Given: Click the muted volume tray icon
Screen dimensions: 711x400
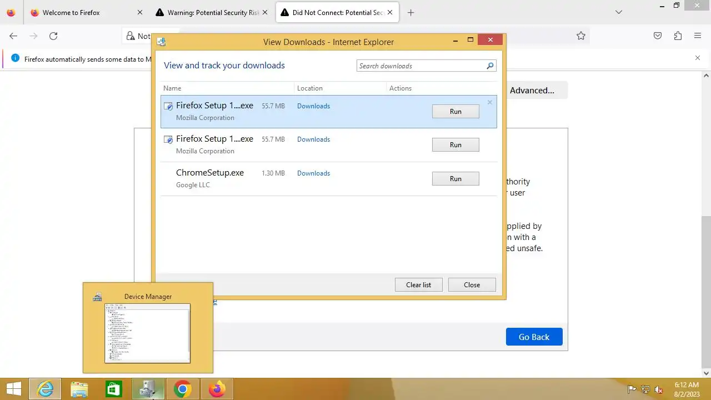Looking at the screenshot, I should click(659, 389).
